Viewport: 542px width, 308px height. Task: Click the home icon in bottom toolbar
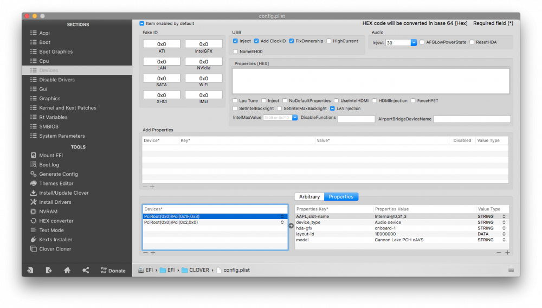[67, 271]
